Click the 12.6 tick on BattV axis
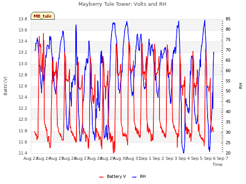246x184 pixels. [23, 86]
